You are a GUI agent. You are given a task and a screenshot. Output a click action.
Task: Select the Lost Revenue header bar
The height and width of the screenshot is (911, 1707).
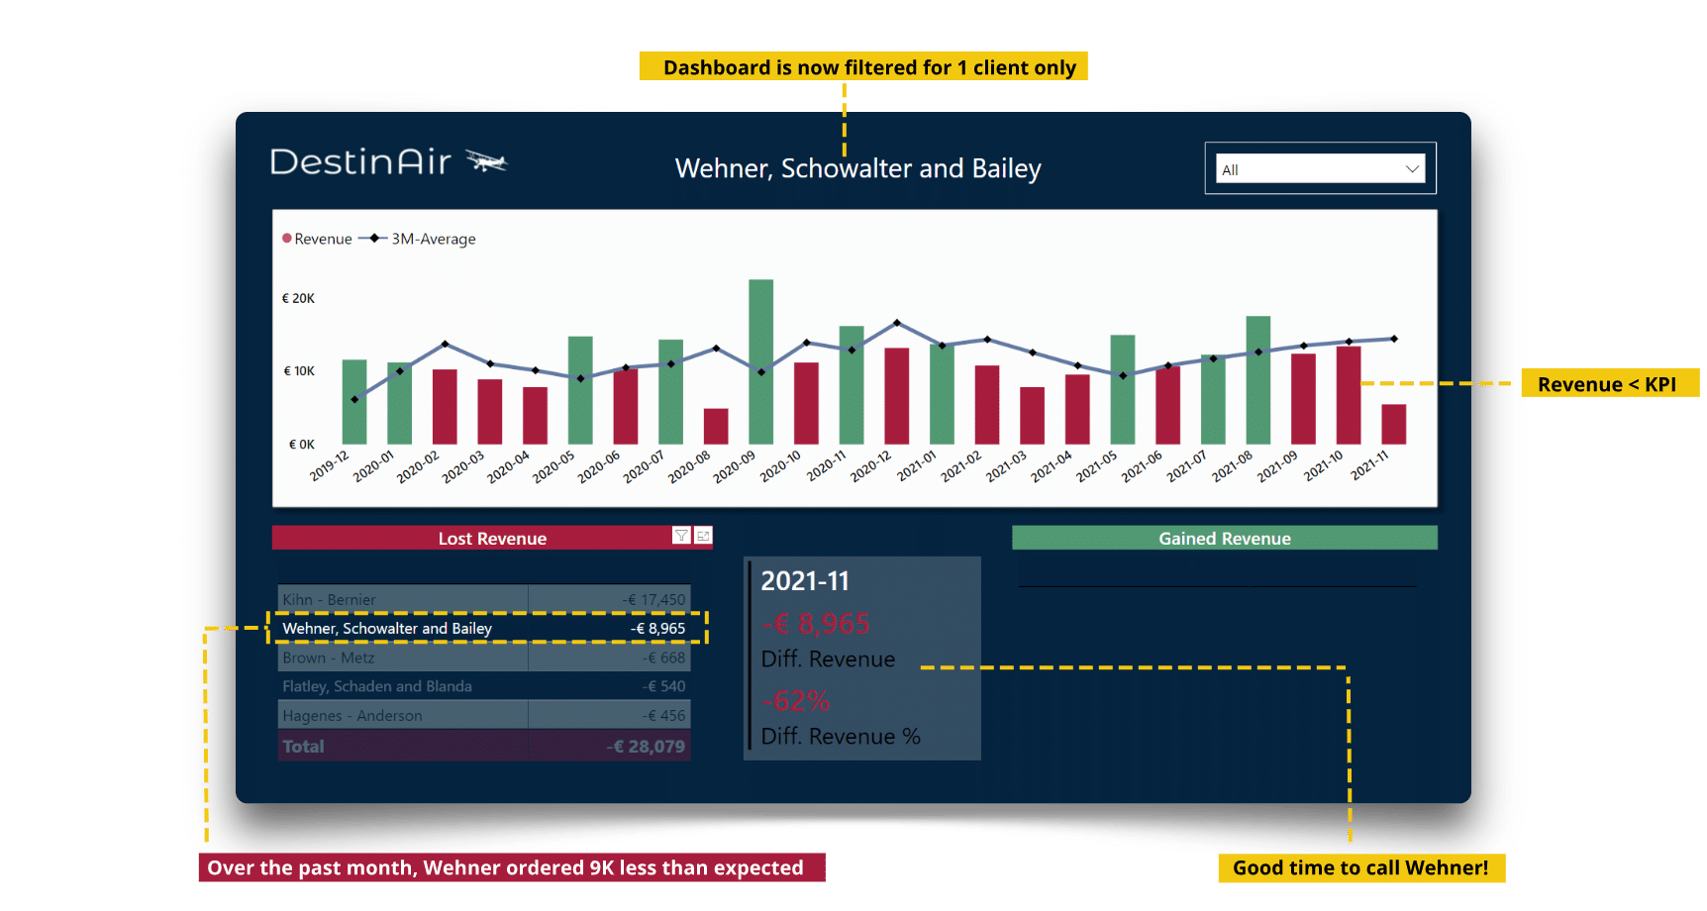point(492,538)
